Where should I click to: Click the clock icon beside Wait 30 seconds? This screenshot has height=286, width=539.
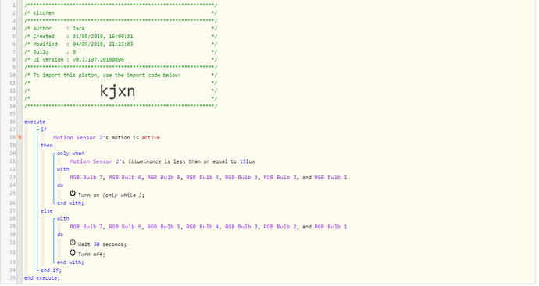click(73, 243)
